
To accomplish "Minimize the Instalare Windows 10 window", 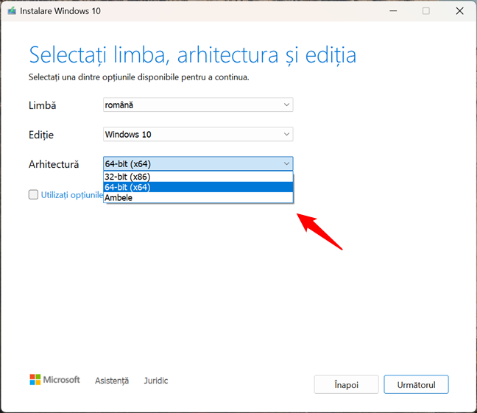I will pos(393,11).
